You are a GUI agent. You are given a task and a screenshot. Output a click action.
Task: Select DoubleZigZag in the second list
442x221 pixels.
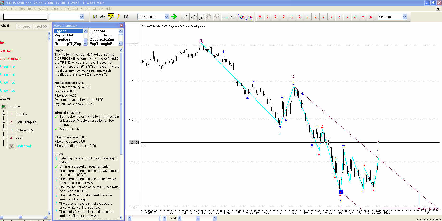[104, 39]
